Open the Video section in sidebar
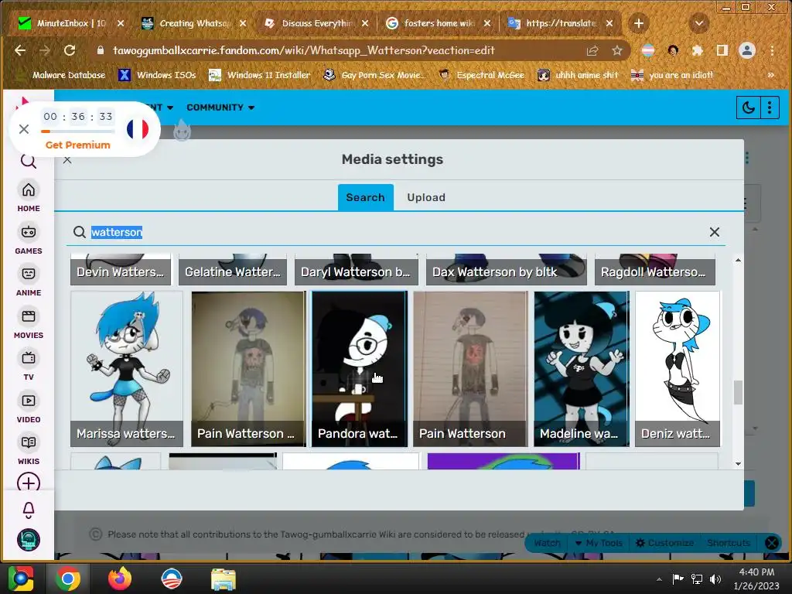The image size is (792, 594). pyautogui.click(x=29, y=407)
